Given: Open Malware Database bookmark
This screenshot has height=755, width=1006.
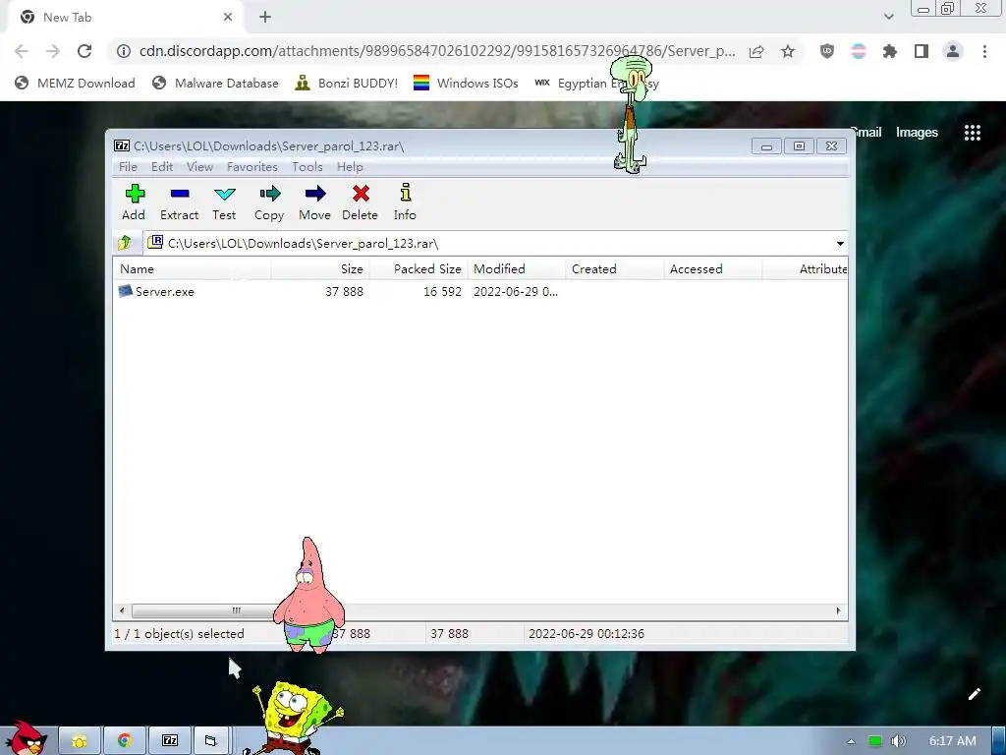Looking at the screenshot, I should pyautogui.click(x=215, y=83).
